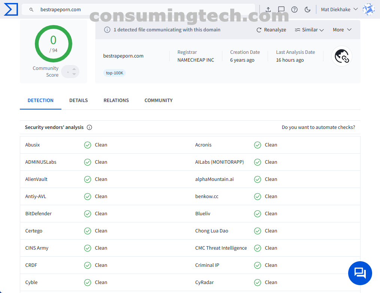The image size is (380, 293).
Task: Expand the Similar dropdown
Action: tap(309, 30)
